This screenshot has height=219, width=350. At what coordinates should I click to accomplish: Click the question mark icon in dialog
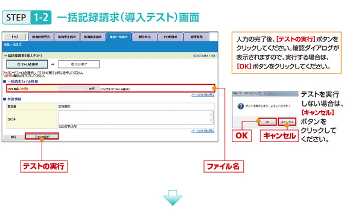click(x=241, y=106)
